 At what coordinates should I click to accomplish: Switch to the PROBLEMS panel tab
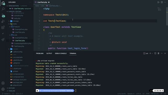[40, 53]
